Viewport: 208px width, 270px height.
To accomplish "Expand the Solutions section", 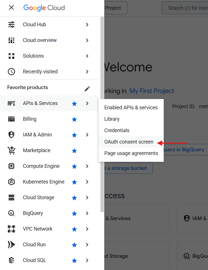I will pyautogui.click(x=87, y=56).
